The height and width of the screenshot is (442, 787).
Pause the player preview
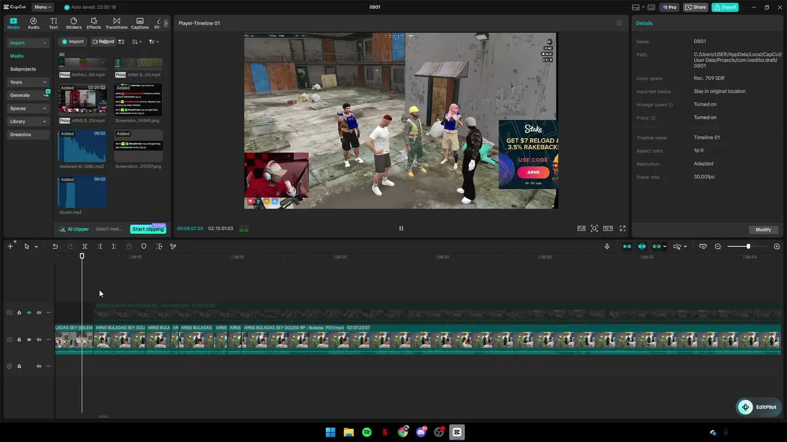click(x=401, y=228)
